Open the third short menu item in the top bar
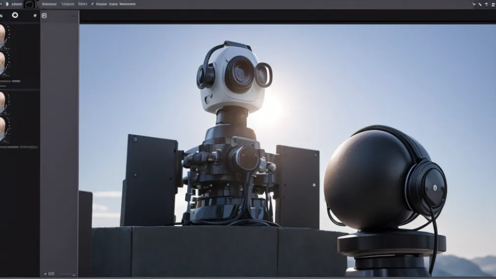This screenshot has width=496, height=279. pos(83,4)
